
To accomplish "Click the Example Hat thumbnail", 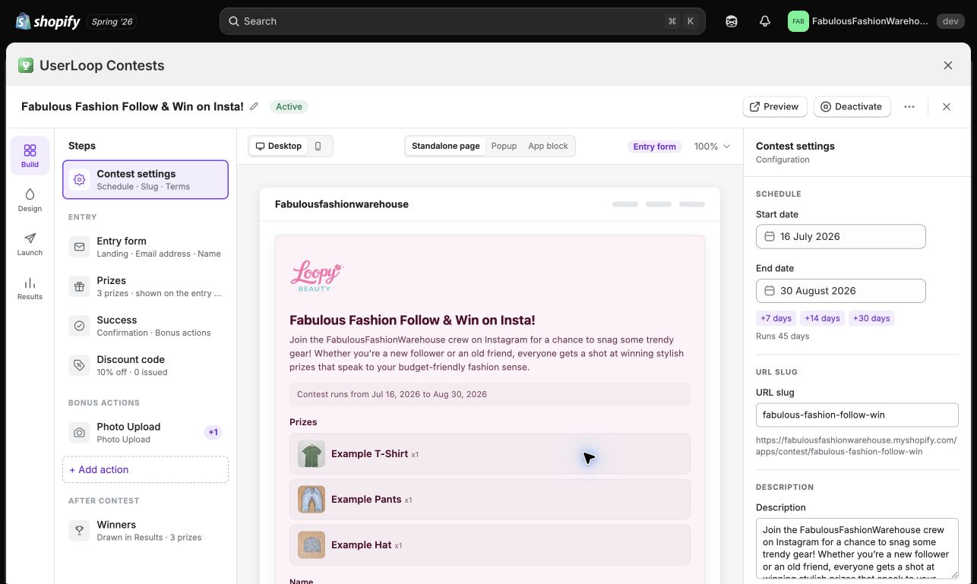I will [x=311, y=545].
